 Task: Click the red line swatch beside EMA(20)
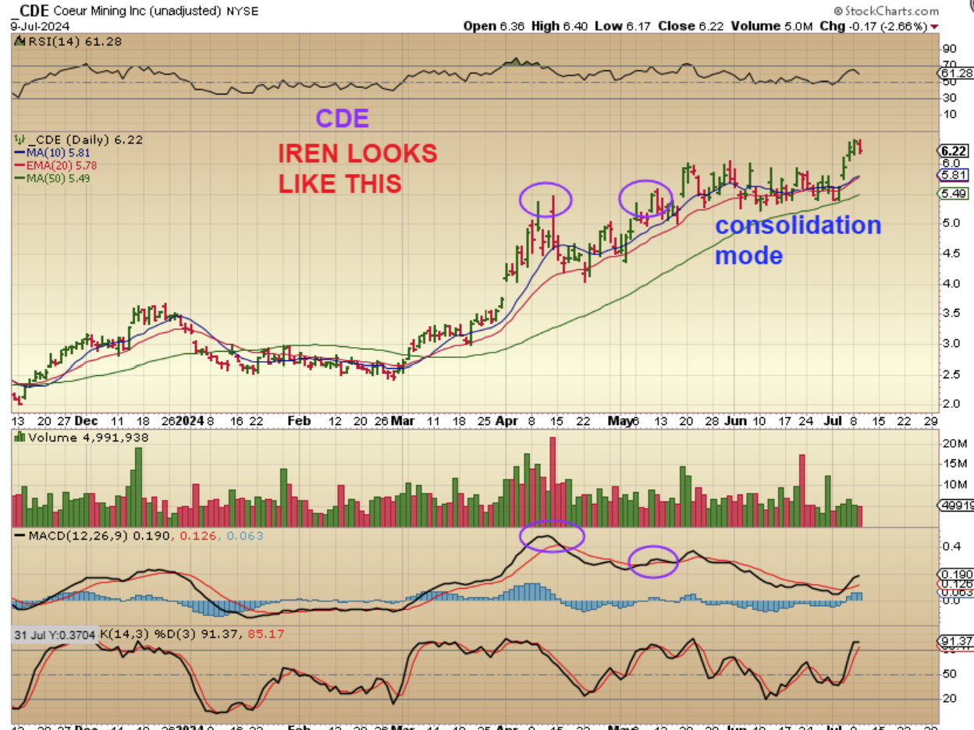tap(20, 165)
